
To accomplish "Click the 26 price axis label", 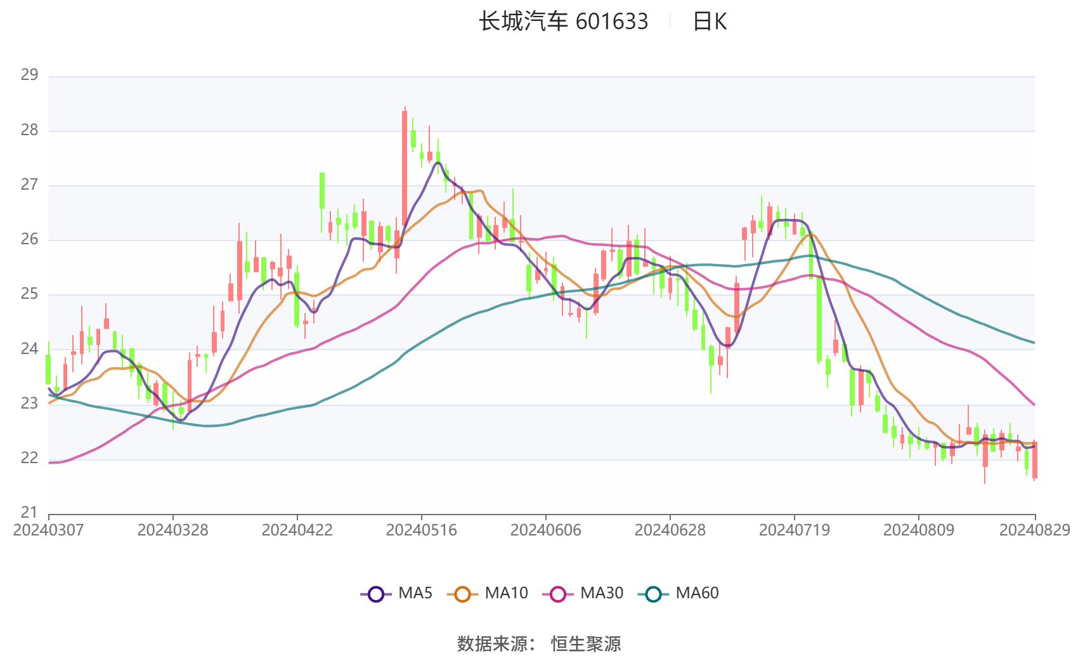I will (29, 239).
